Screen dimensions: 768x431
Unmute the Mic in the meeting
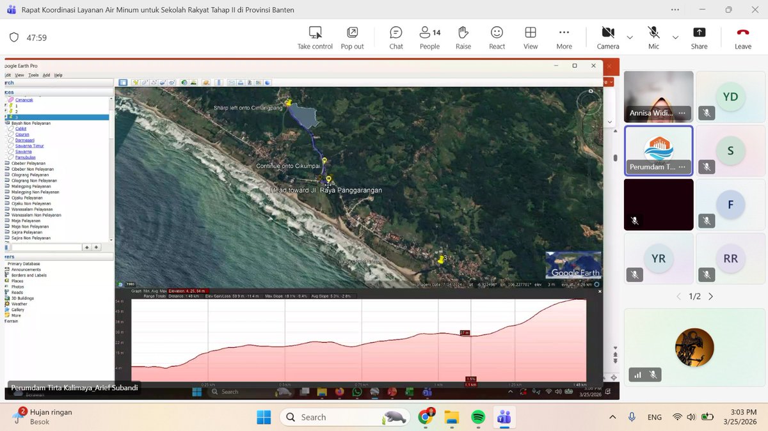[653, 38]
